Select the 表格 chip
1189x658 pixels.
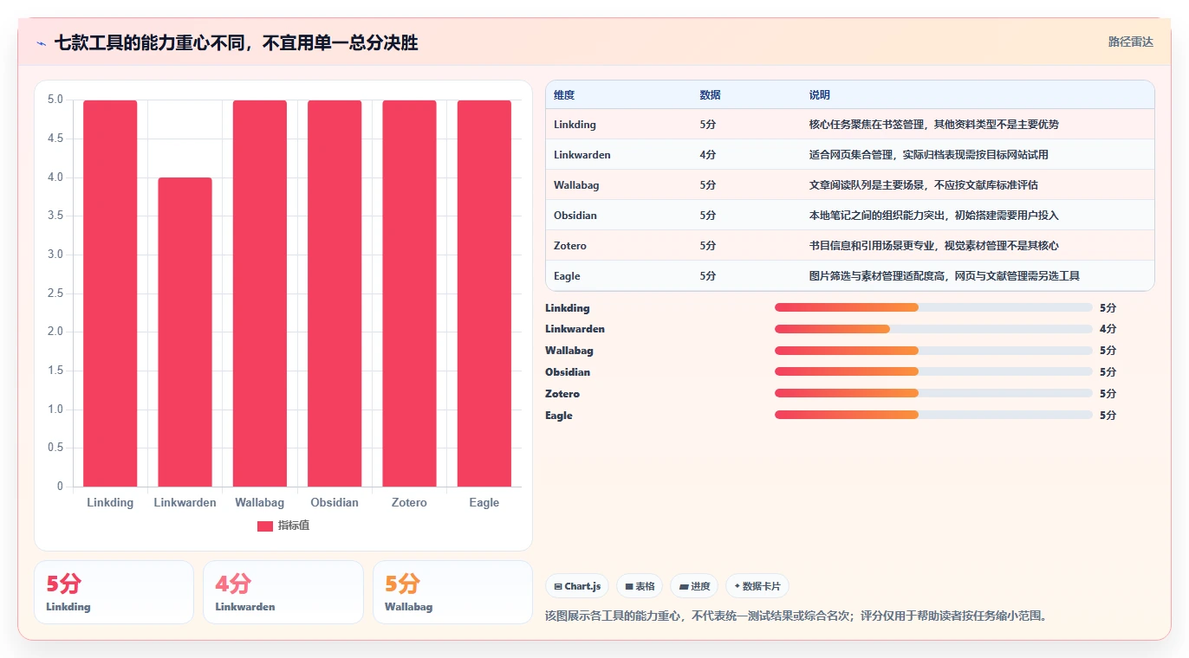[x=640, y=586]
